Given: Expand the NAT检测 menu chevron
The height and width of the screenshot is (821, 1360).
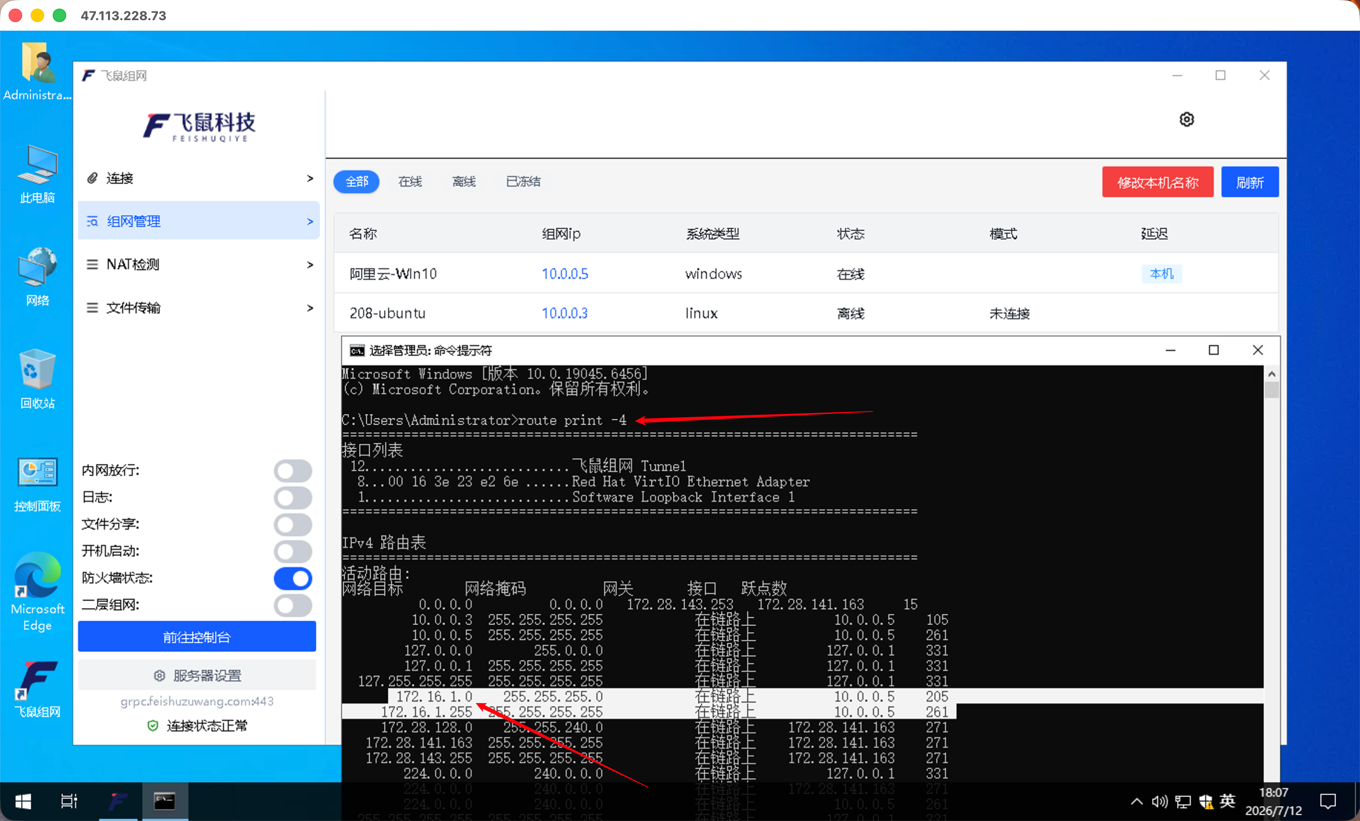Looking at the screenshot, I should point(310,264).
